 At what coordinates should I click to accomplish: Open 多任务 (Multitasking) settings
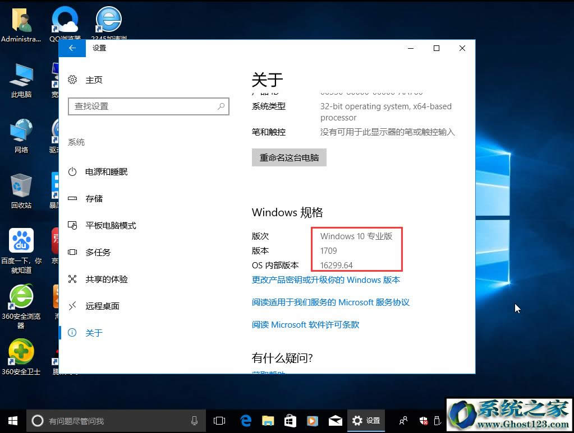coord(98,253)
